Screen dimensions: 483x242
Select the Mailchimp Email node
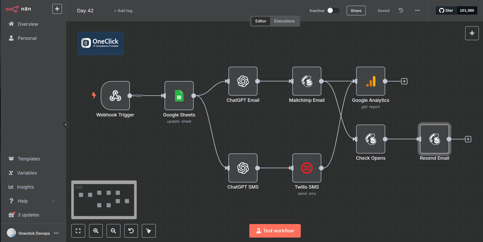tap(307, 81)
